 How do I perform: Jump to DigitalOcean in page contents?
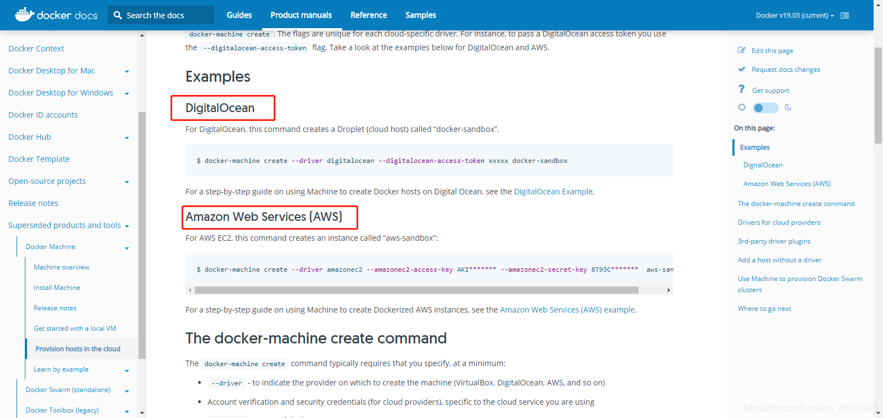click(x=763, y=165)
